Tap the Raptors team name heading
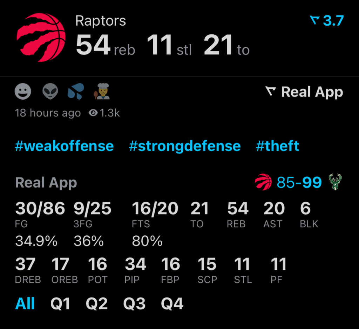 [101, 21]
